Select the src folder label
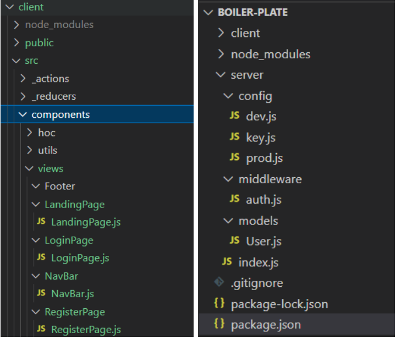Image resolution: width=396 pixels, height=338 pixels. 31,61
